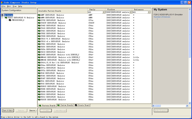192x119 pixels.
Task: Click the C5416 XDS510PLUS board icon
Action: tap(39, 28)
